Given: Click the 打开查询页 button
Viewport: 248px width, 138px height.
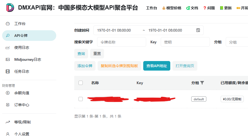Looking at the screenshot, I should [185, 66].
